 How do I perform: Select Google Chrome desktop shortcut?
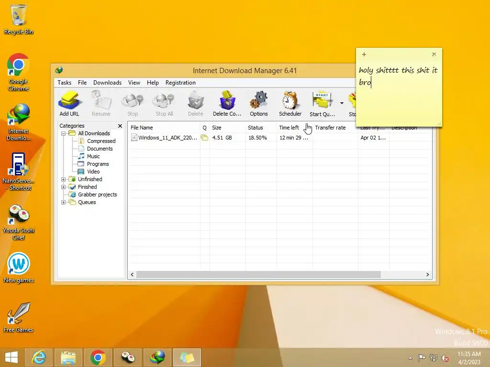pos(19,72)
